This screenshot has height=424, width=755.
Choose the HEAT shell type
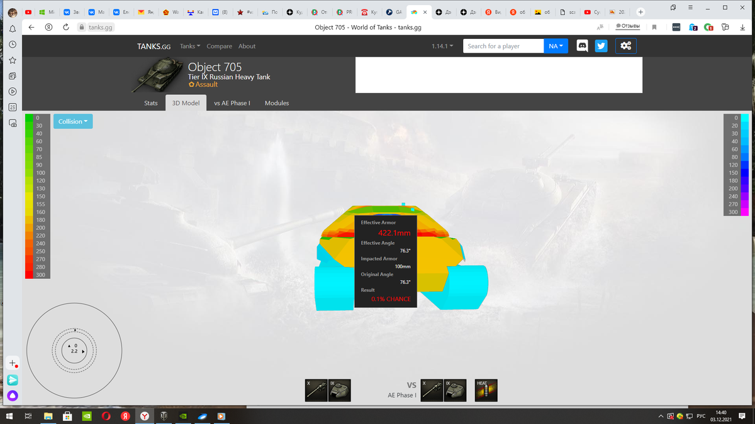pos(486,390)
